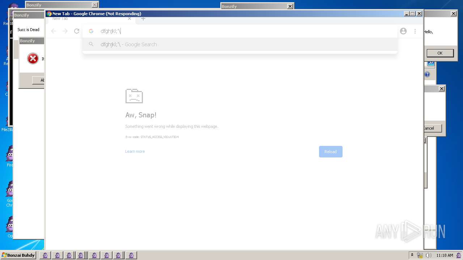The width and height of the screenshot is (463, 260).
Task: Click the blue help question-mark icon
Action: [427, 74]
